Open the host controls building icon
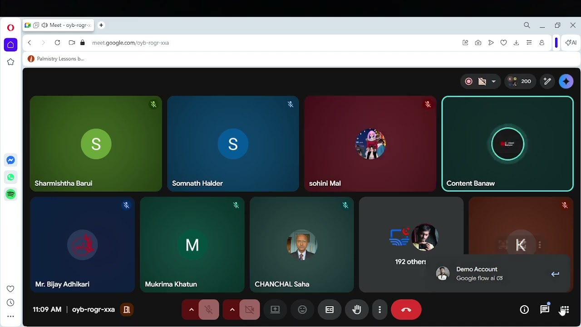Image resolution: width=581 pixels, height=327 pixels. pyautogui.click(x=127, y=310)
